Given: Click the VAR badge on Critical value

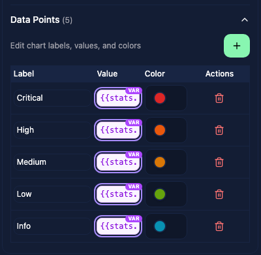Looking at the screenshot, I should pyautogui.click(x=134, y=90).
